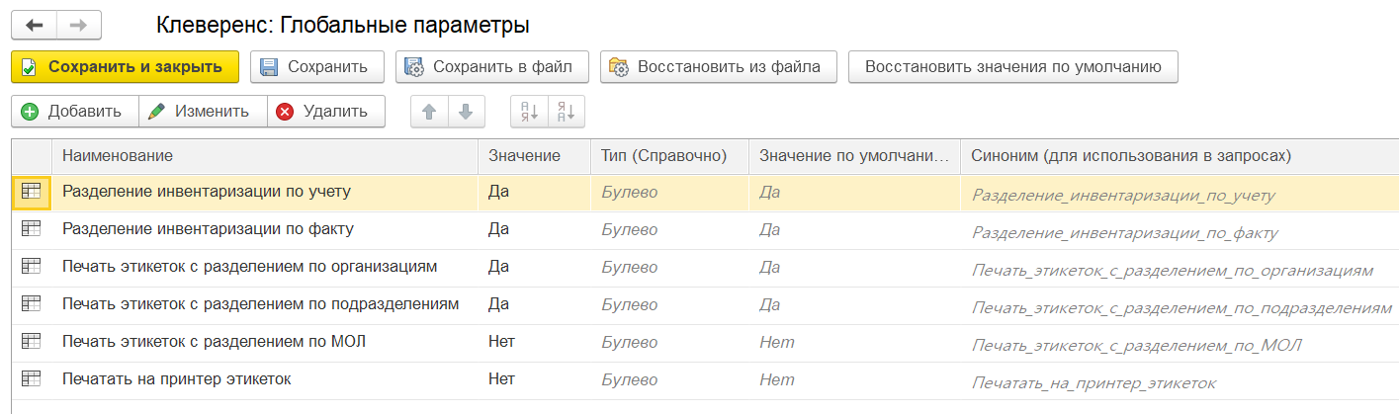This screenshot has height=414, width=1399.
Task: Click synonym Печать_этикеток_с_разделением_по_организациям
Action: coord(1172,270)
